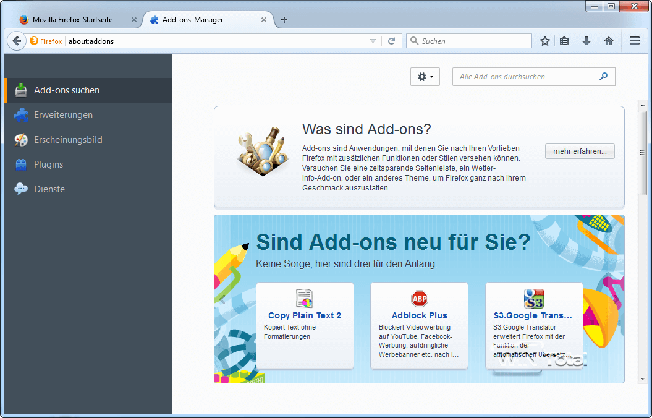The width and height of the screenshot is (652, 418).
Task: Expand the address bar history dropdown
Action: point(373,41)
